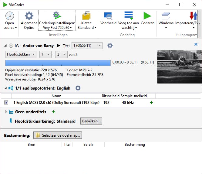Click the blue chapter range bar

point(58,63)
